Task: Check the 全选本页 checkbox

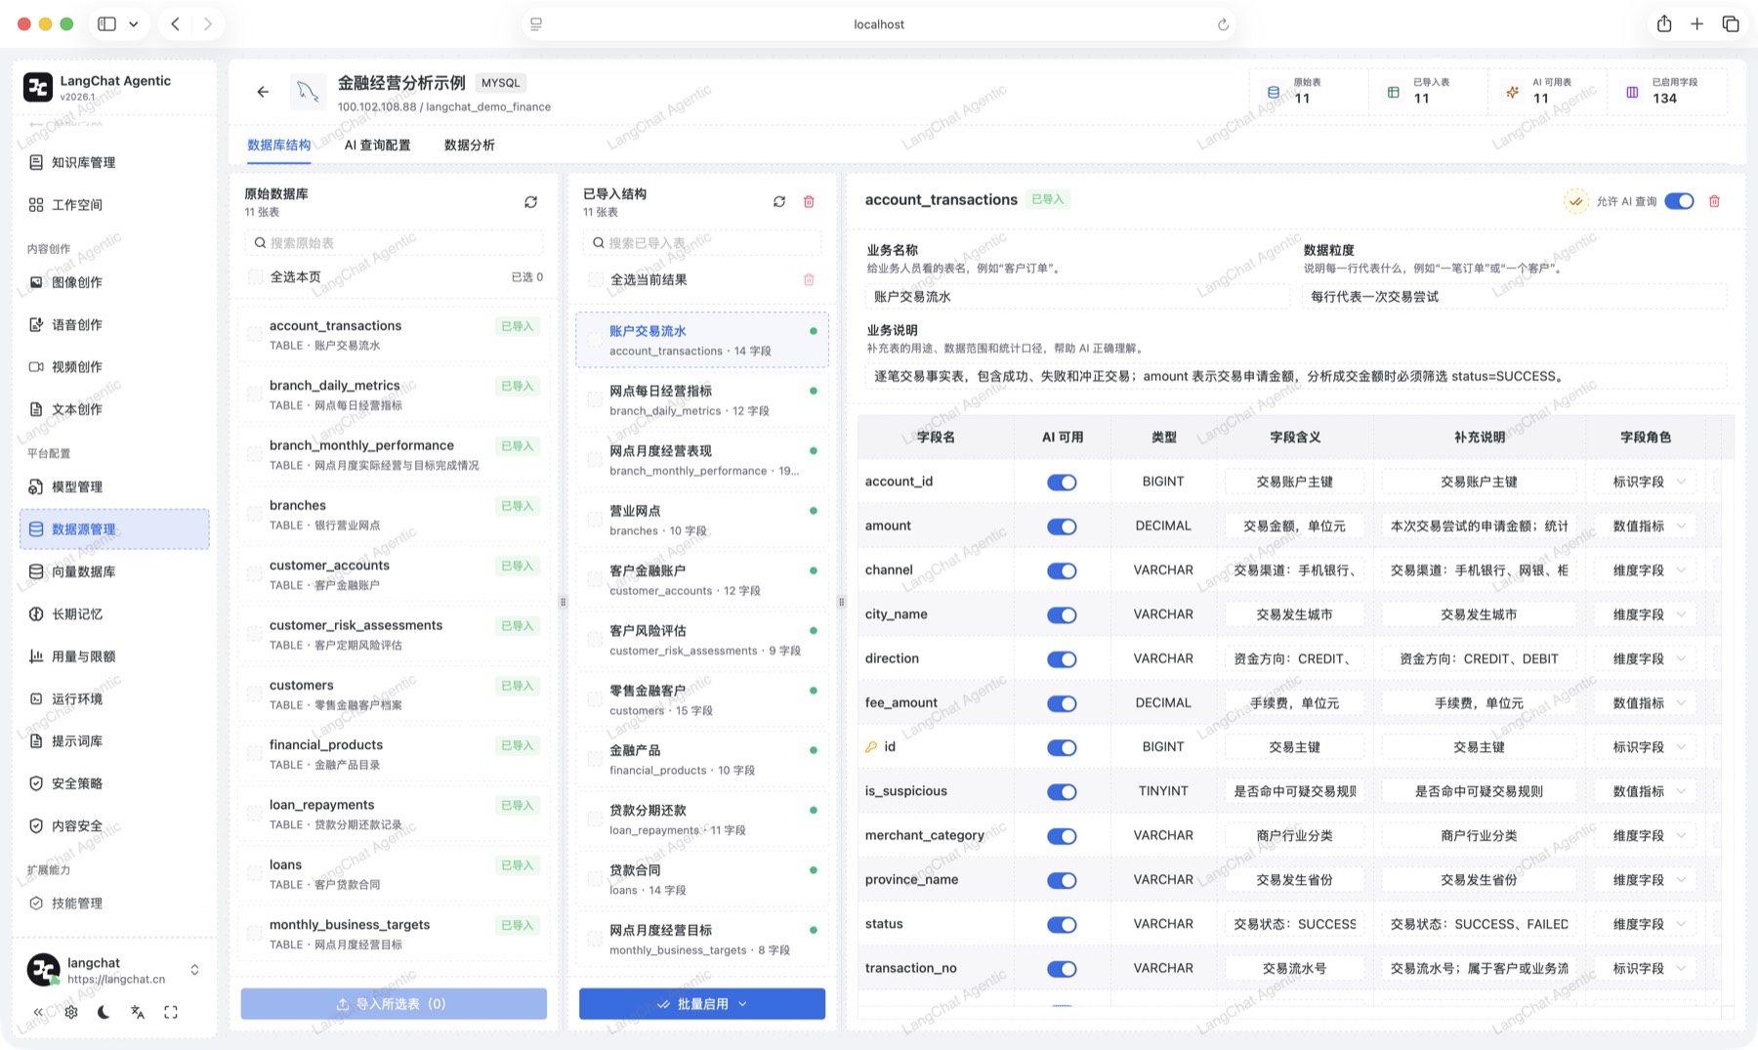Action: tap(255, 277)
